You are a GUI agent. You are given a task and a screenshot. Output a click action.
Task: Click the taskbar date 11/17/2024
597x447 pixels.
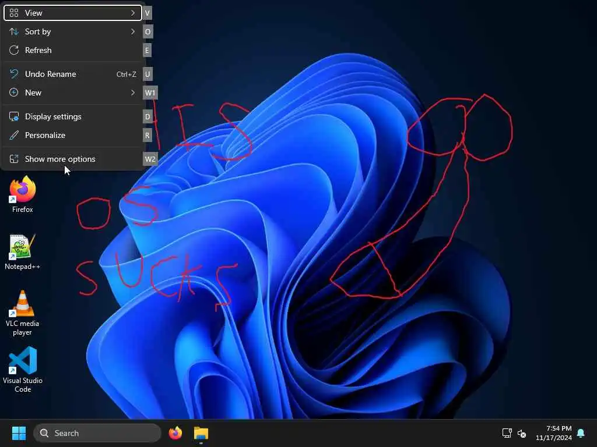click(x=554, y=438)
